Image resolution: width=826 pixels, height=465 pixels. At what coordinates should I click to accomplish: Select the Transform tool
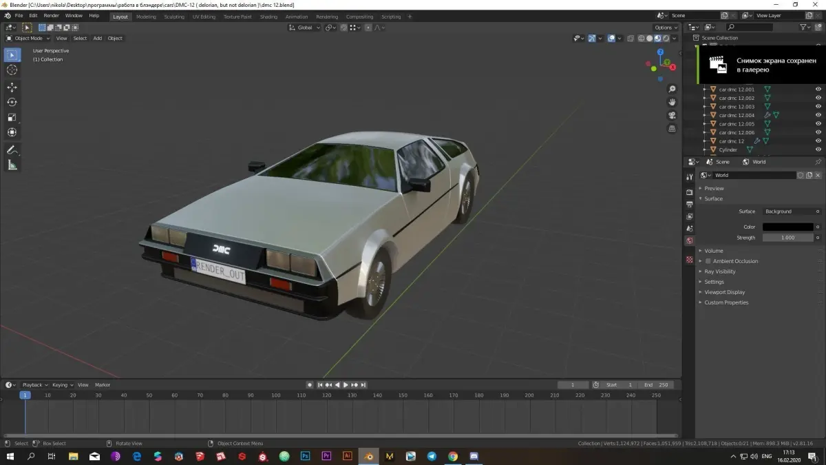(x=12, y=132)
